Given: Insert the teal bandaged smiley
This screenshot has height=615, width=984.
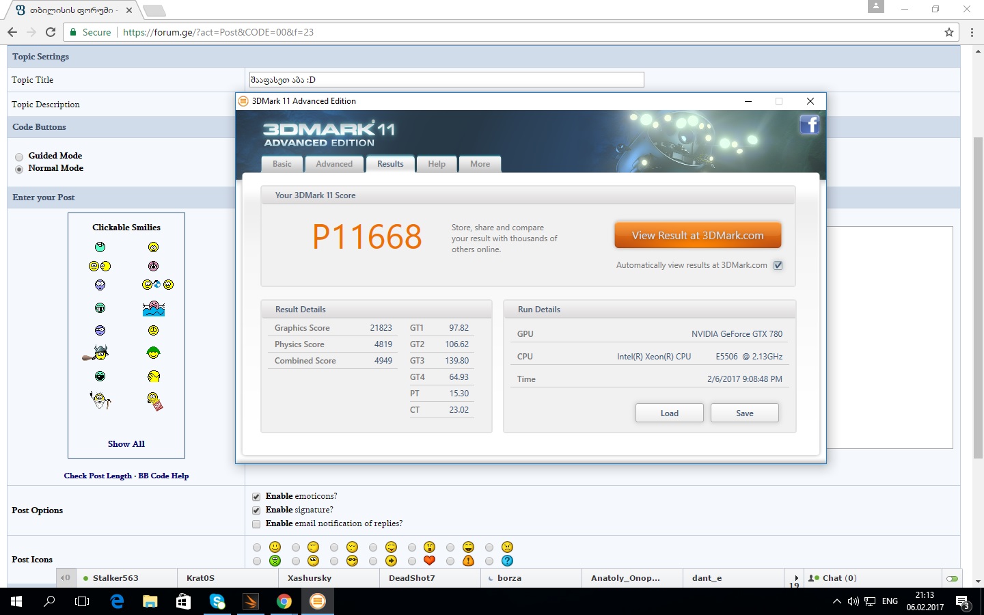Looking at the screenshot, I should 100,247.
